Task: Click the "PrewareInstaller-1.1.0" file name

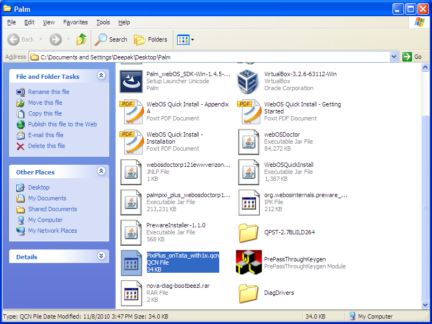Action: [176, 225]
